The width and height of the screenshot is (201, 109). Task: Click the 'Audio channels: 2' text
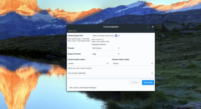point(98,40)
